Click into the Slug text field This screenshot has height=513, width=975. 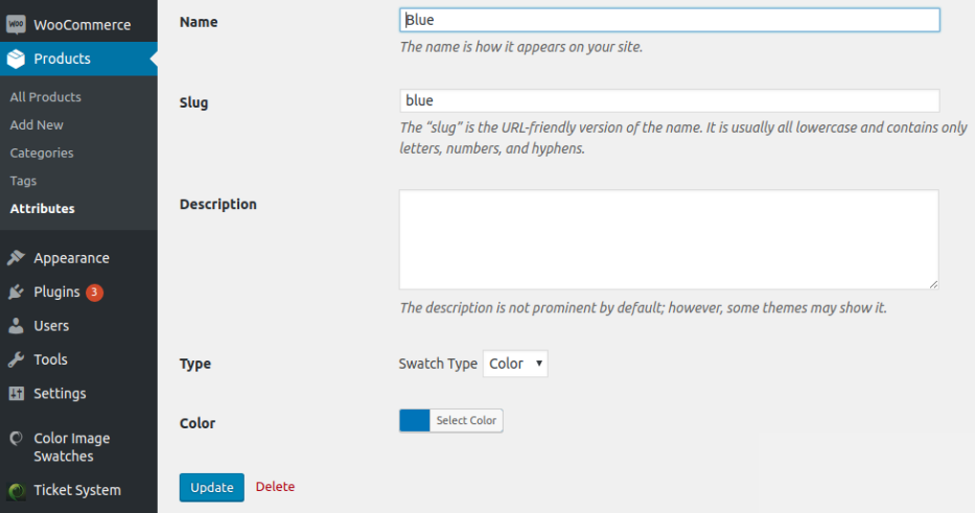[669, 100]
